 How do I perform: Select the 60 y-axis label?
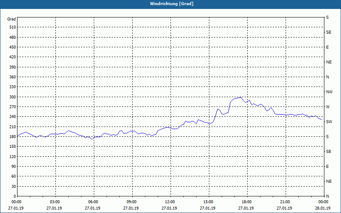14,176
